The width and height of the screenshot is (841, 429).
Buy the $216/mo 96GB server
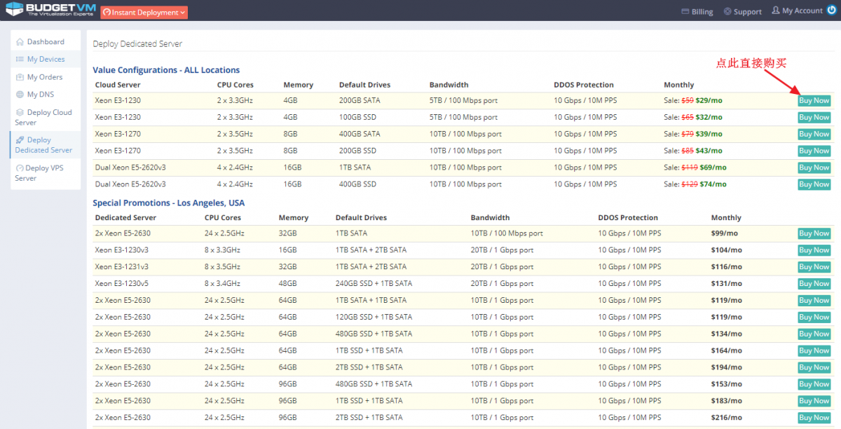(x=814, y=418)
